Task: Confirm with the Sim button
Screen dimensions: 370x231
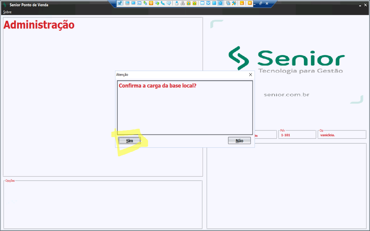Action: pyautogui.click(x=129, y=141)
